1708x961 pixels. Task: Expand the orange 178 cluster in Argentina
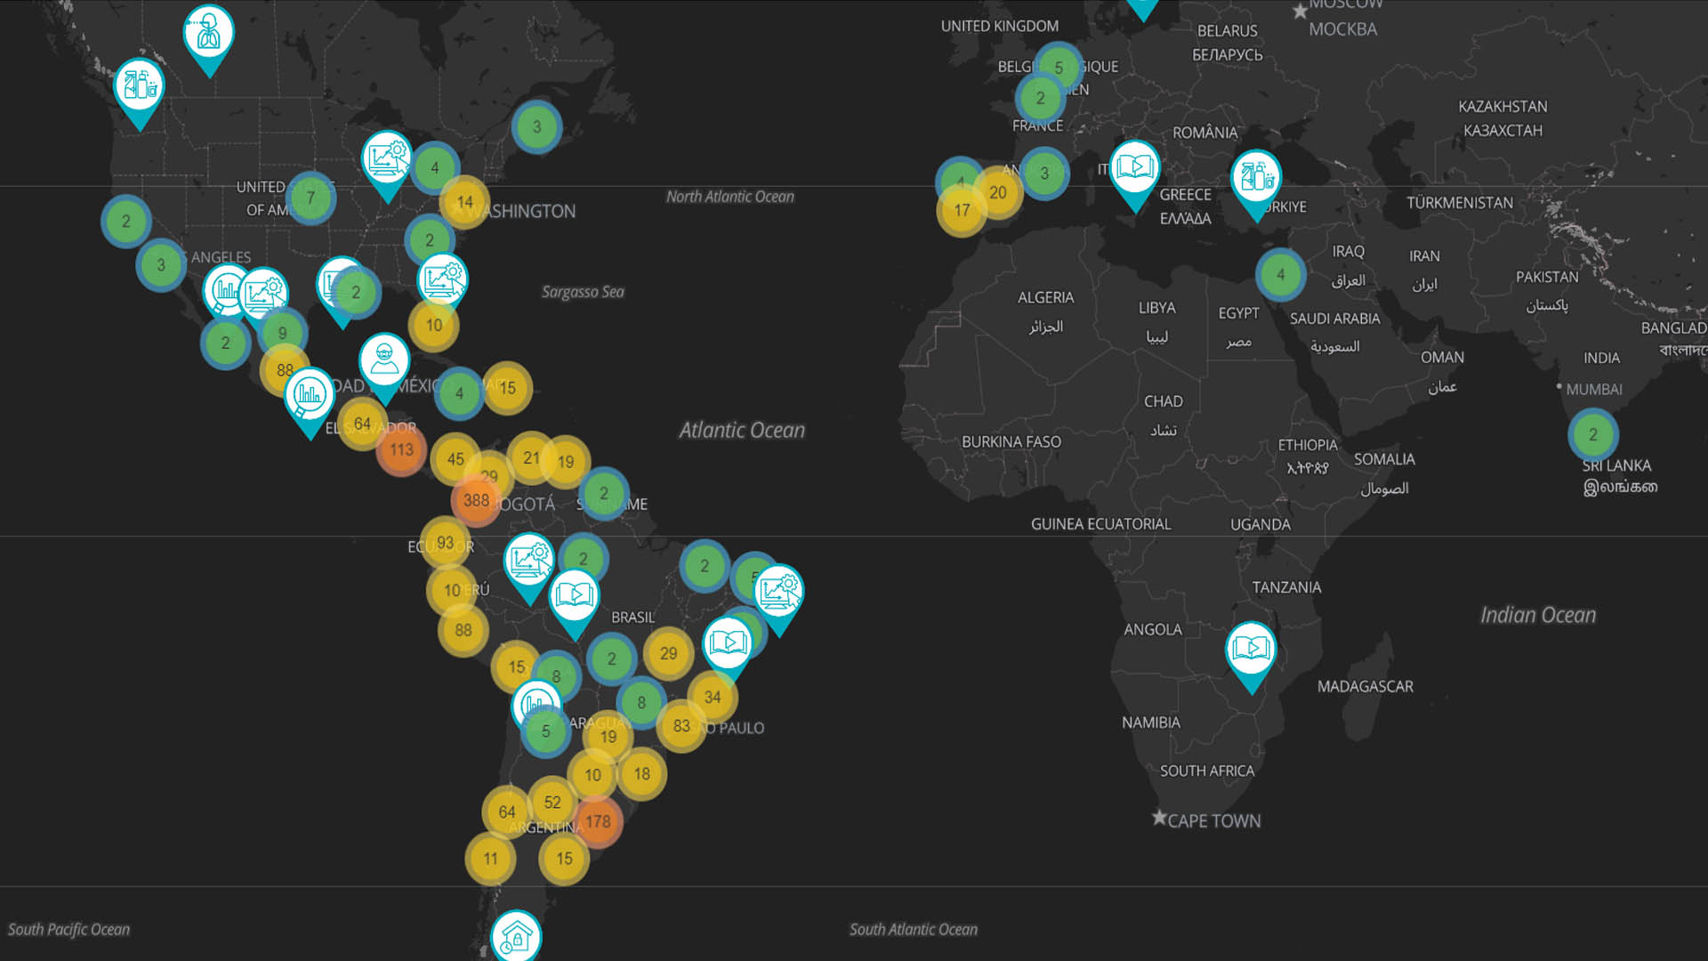point(598,821)
